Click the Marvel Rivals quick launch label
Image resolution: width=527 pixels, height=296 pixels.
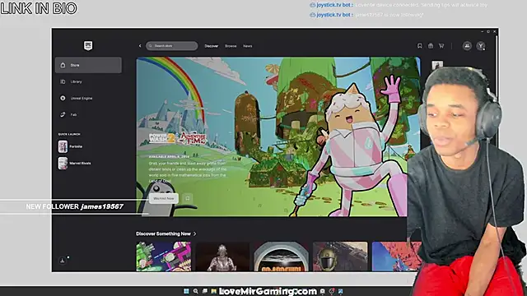pos(80,163)
